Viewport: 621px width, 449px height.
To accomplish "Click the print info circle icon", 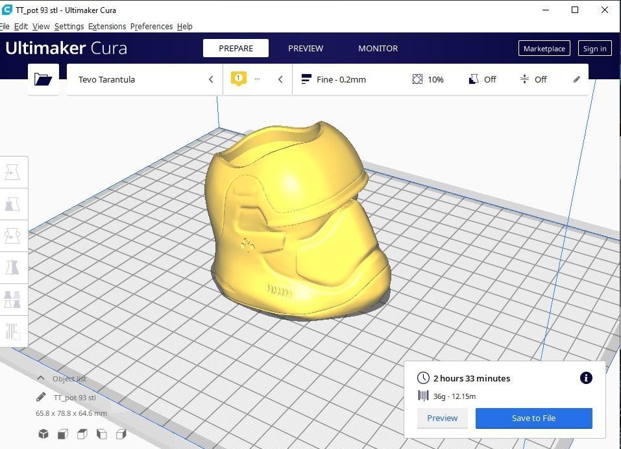I will [586, 378].
